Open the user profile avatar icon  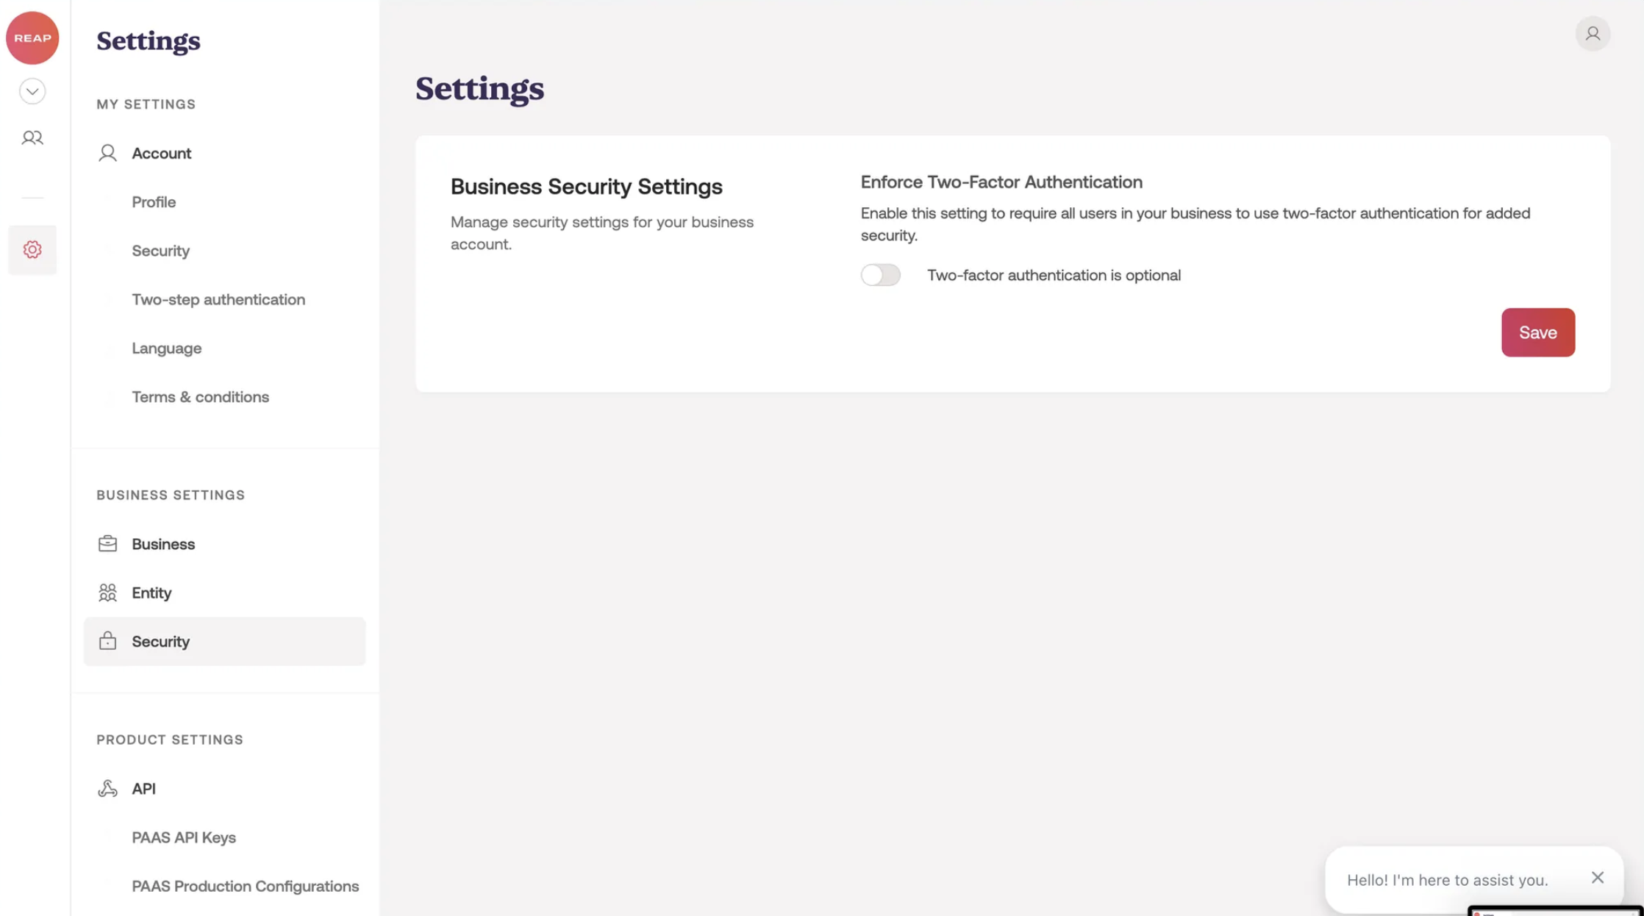tap(1593, 34)
